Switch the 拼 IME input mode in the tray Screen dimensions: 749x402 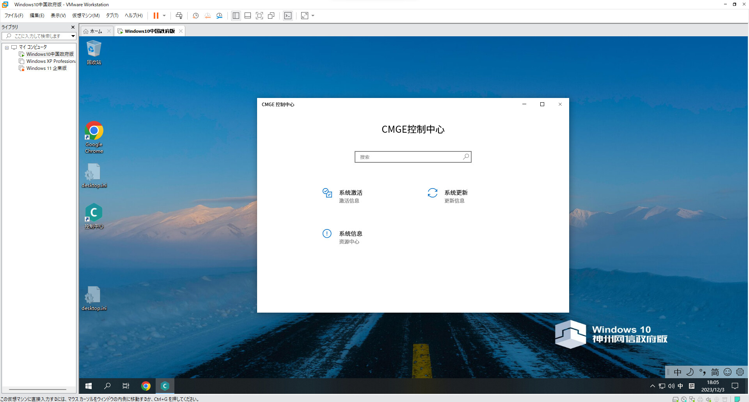tap(692, 386)
